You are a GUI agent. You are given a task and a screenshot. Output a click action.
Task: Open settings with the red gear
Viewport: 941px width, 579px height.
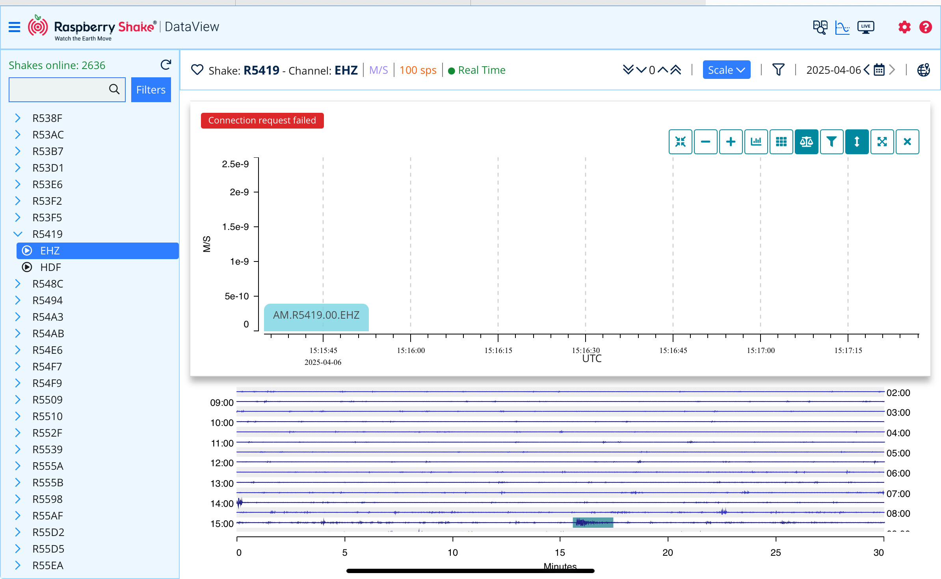click(904, 27)
